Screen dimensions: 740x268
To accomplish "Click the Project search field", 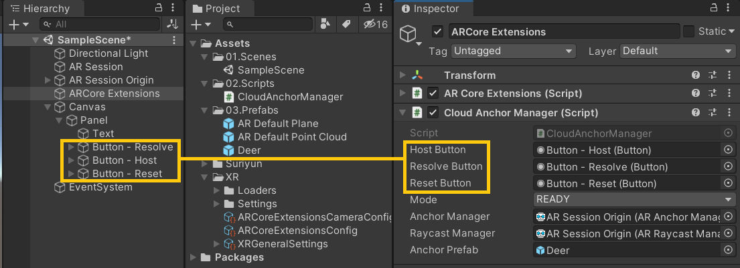I will pyautogui.click(x=268, y=25).
